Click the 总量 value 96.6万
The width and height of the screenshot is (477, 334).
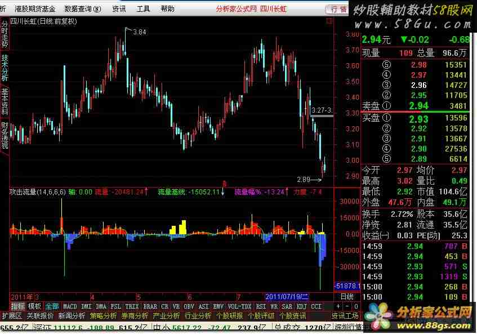tap(455, 53)
